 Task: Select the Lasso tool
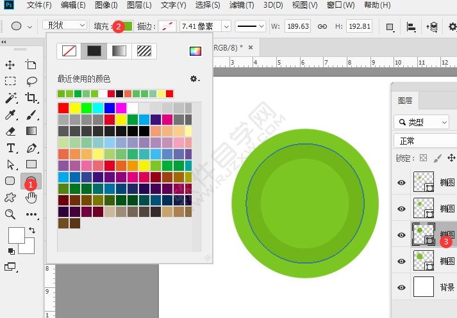(31, 81)
